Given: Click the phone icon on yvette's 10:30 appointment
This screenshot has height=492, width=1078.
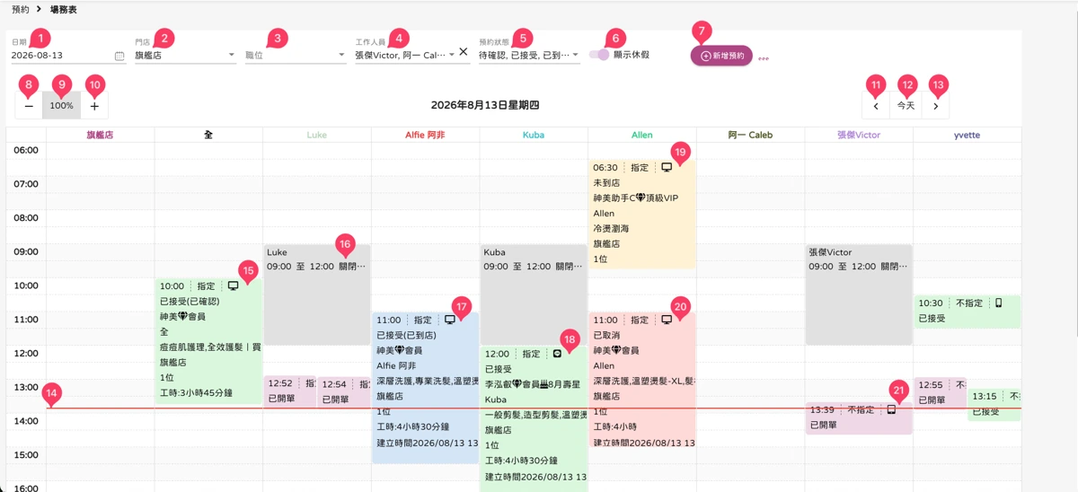Looking at the screenshot, I should pyautogui.click(x=999, y=303).
